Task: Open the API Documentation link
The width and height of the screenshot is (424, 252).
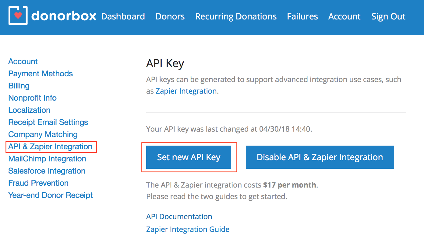Action: pyautogui.click(x=179, y=217)
